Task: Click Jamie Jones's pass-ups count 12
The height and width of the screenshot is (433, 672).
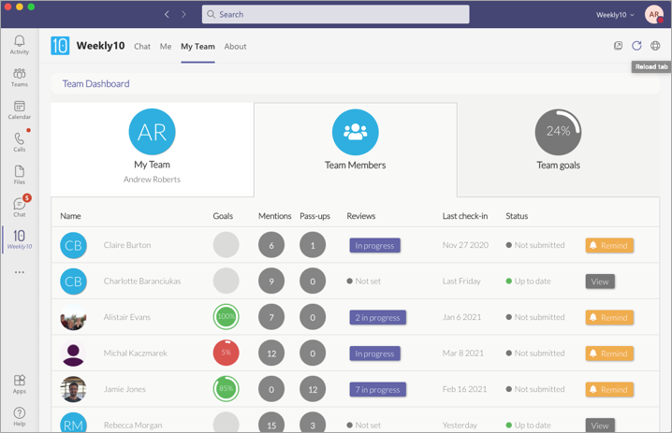Action: point(313,389)
